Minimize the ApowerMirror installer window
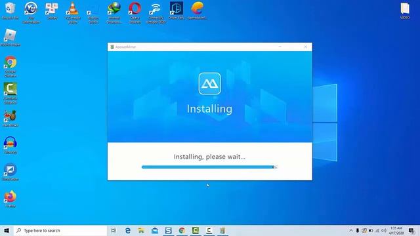 [280, 47]
